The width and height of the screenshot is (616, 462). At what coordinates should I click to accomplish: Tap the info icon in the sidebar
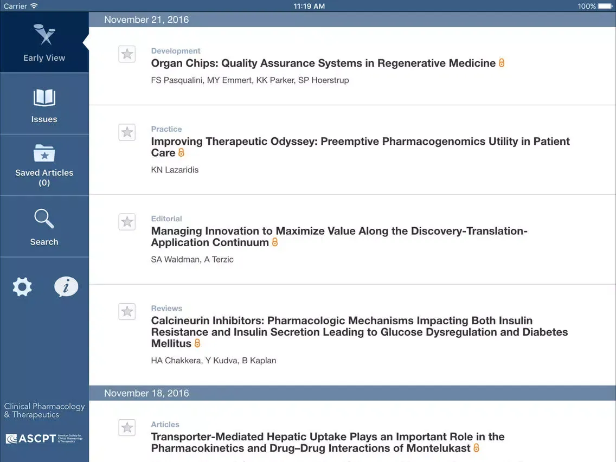pyautogui.click(x=66, y=287)
